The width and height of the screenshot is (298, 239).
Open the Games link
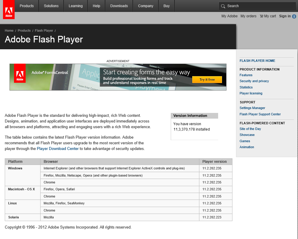pos(245,141)
